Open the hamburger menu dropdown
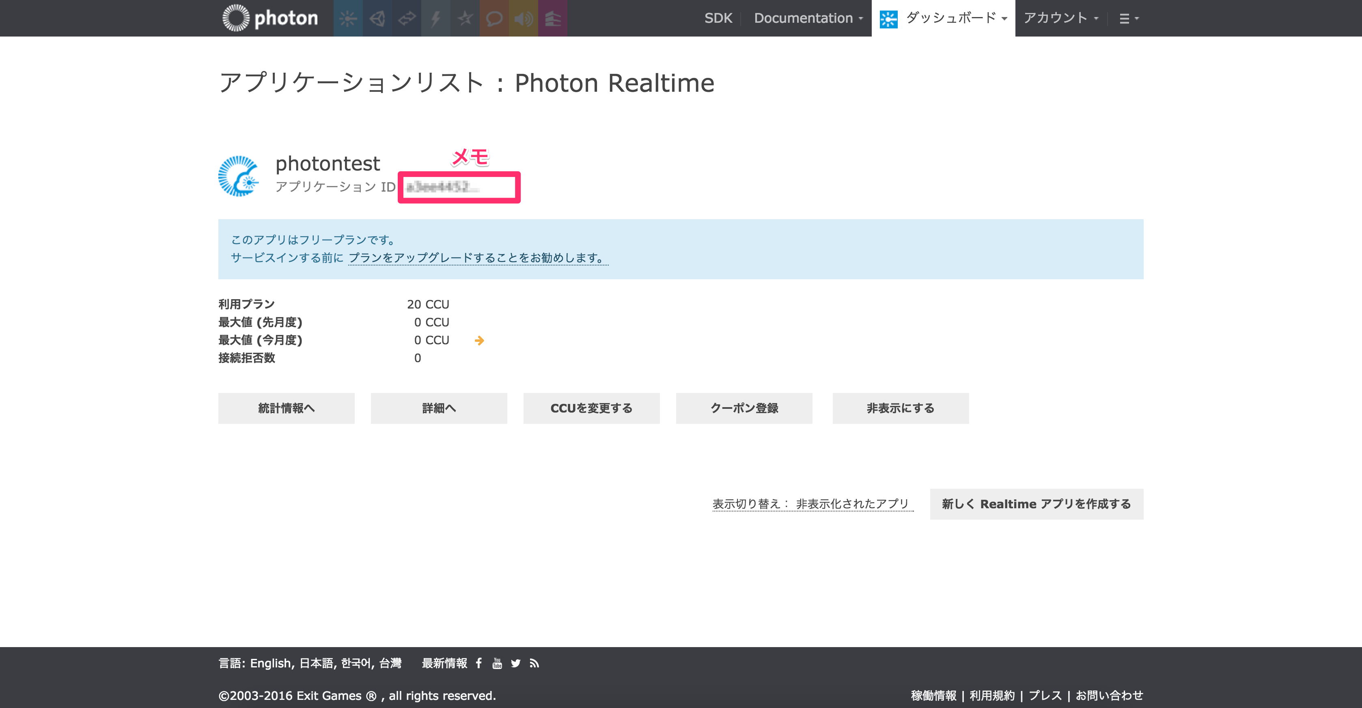The width and height of the screenshot is (1362, 708). (1128, 19)
